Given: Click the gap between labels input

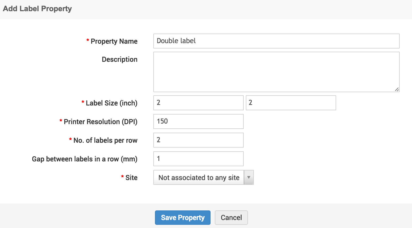Looking at the screenshot, I should tap(198, 159).
